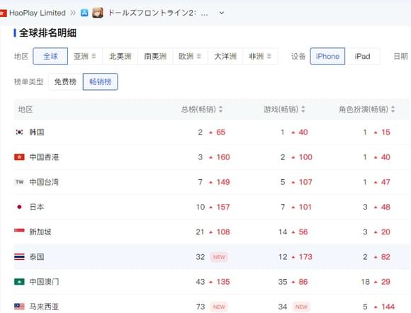Select the 畅销榜 chart type
This screenshot has width=411, height=313.
[100, 81]
